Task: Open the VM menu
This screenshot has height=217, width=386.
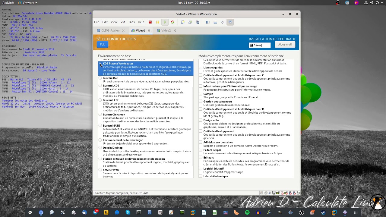Action: 123,22
